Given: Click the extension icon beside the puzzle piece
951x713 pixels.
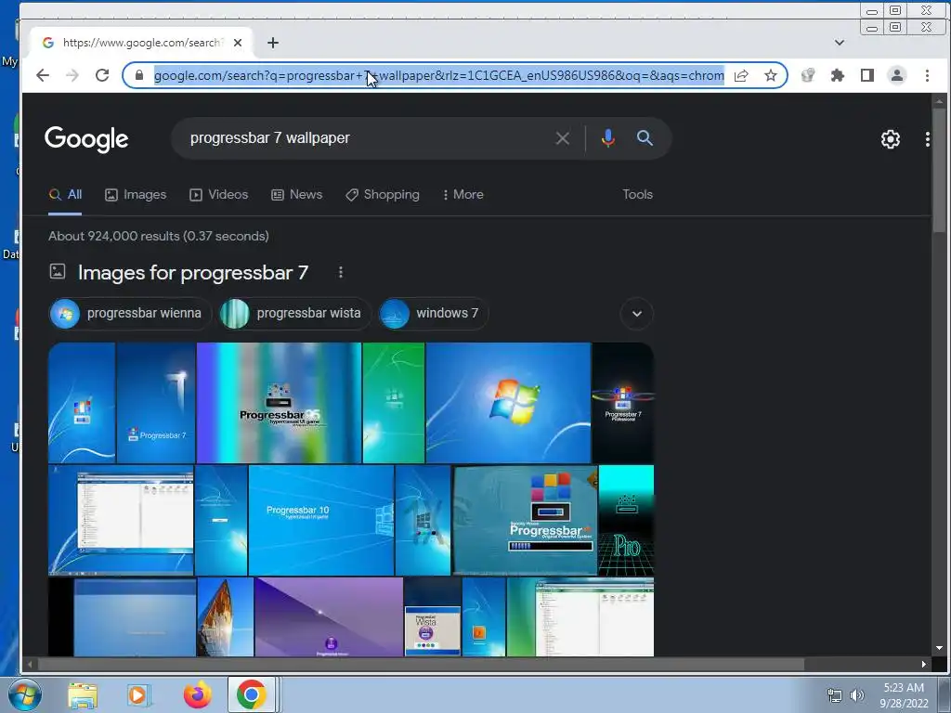Looking at the screenshot, I should tap(808, 75).
